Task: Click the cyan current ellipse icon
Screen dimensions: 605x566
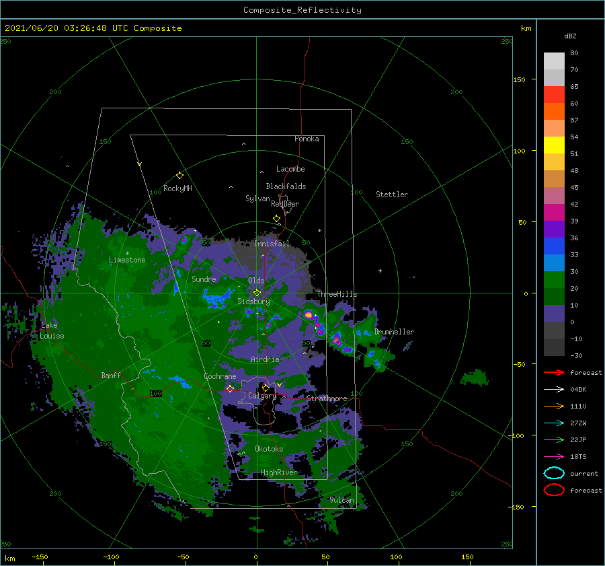Action: [554, 473]
